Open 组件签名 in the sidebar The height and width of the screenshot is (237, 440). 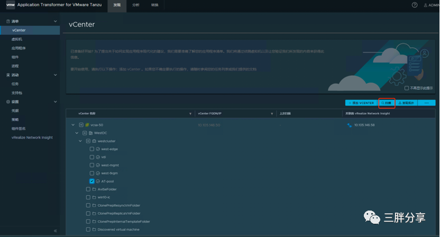[19, 129]
